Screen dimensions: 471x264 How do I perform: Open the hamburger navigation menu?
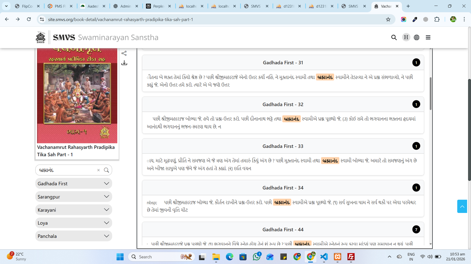click(428, 37)
